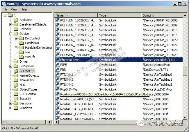Click the list pane scroll down arrow
Screen dimensions: 189x132
pyautogui.click(x=185, y=117)
